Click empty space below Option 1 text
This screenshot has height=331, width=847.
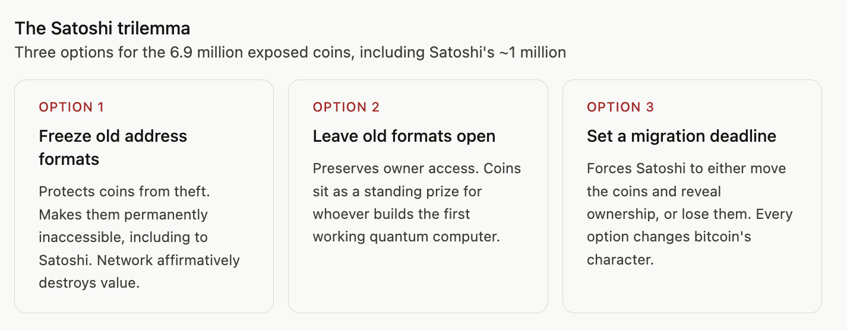tap(144, 301)
